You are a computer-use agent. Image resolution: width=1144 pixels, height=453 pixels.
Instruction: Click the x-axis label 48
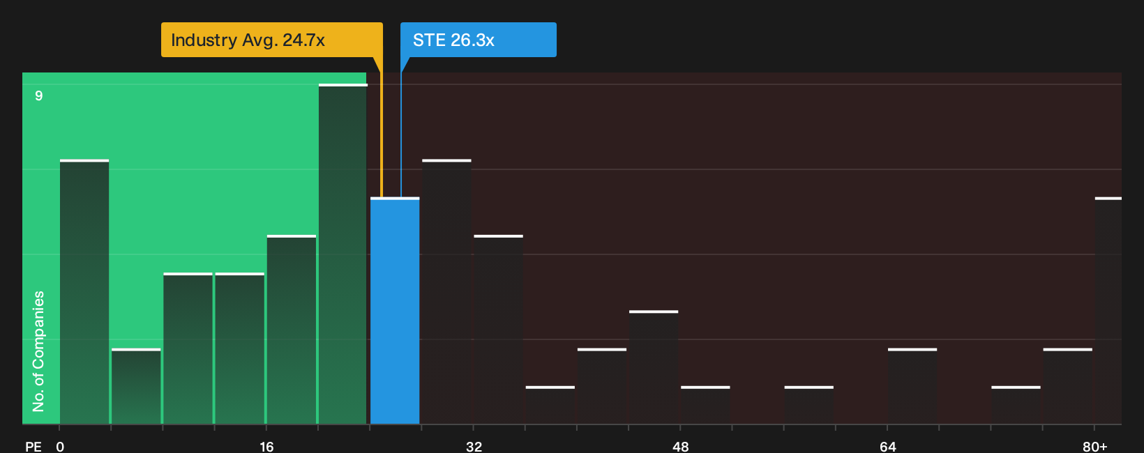click(680, 446)
